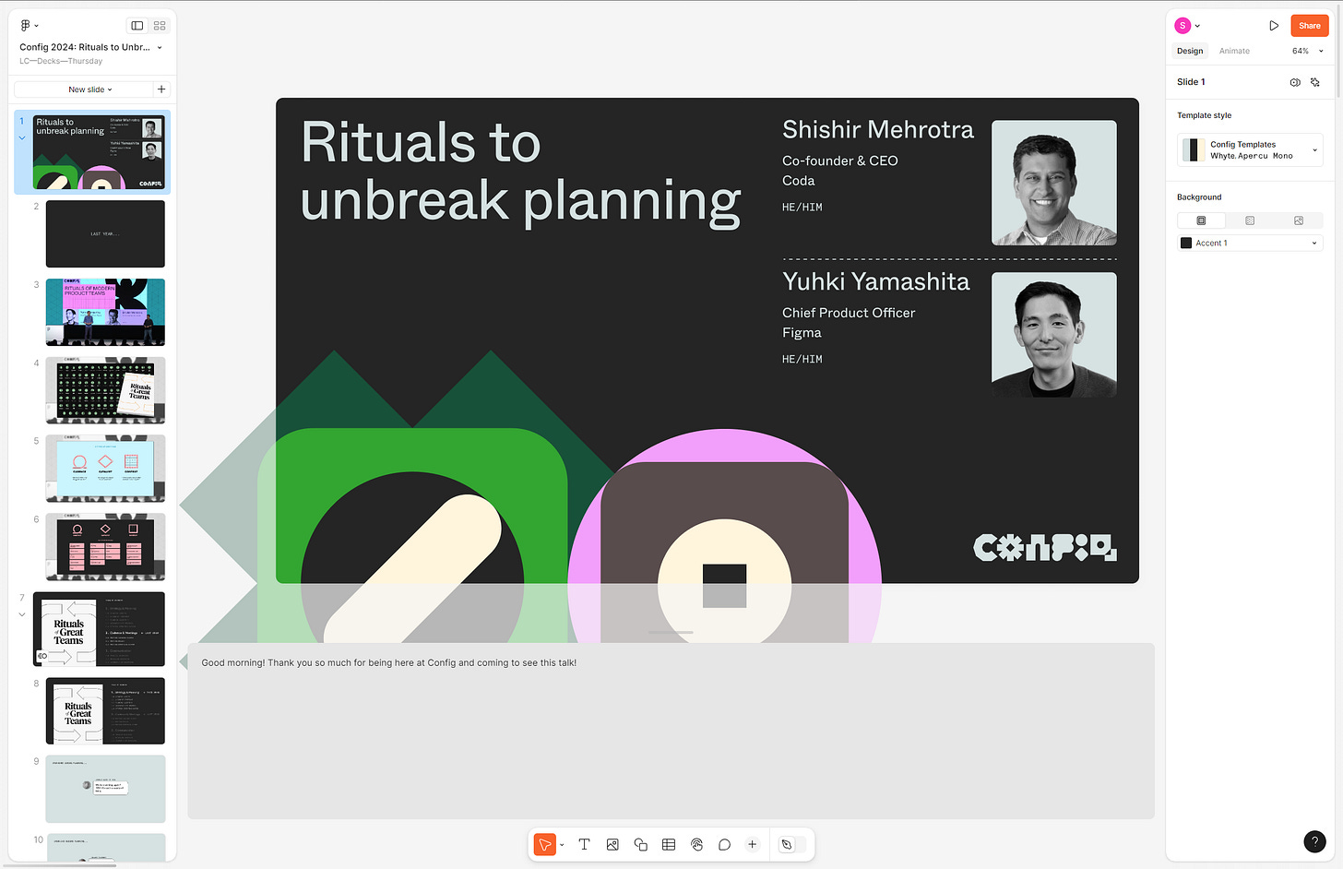Click the icon on slide 7 thumbnail corner
This screenshot has width=1343, height=869.
click(x=42, y=656)
